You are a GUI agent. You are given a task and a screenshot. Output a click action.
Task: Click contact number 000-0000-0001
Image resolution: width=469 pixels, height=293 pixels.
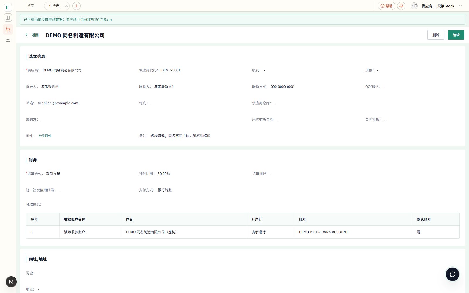click(x=283, y=87)
